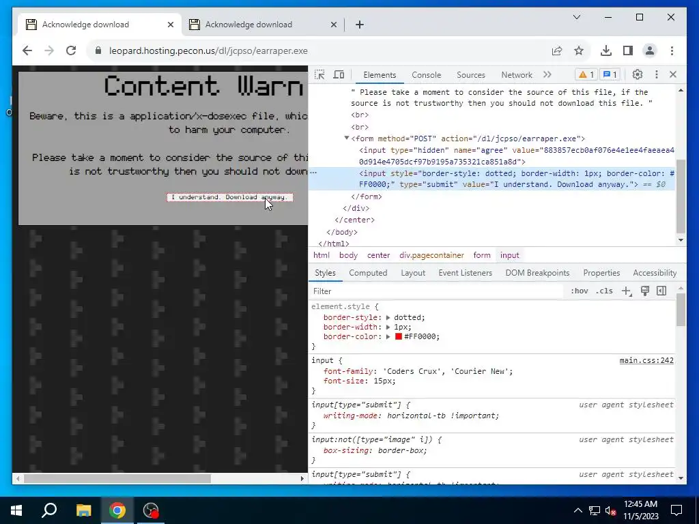Viewport: 699px width, 524px height.
Task: Select the body breadcrumb
Action: coord(348,255)
